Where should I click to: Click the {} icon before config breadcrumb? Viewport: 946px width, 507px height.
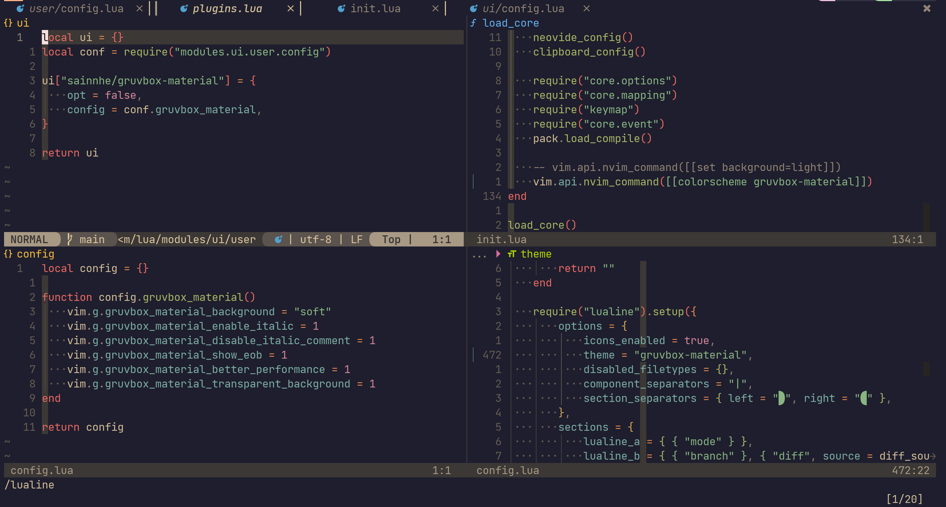(x=8, y=254)
